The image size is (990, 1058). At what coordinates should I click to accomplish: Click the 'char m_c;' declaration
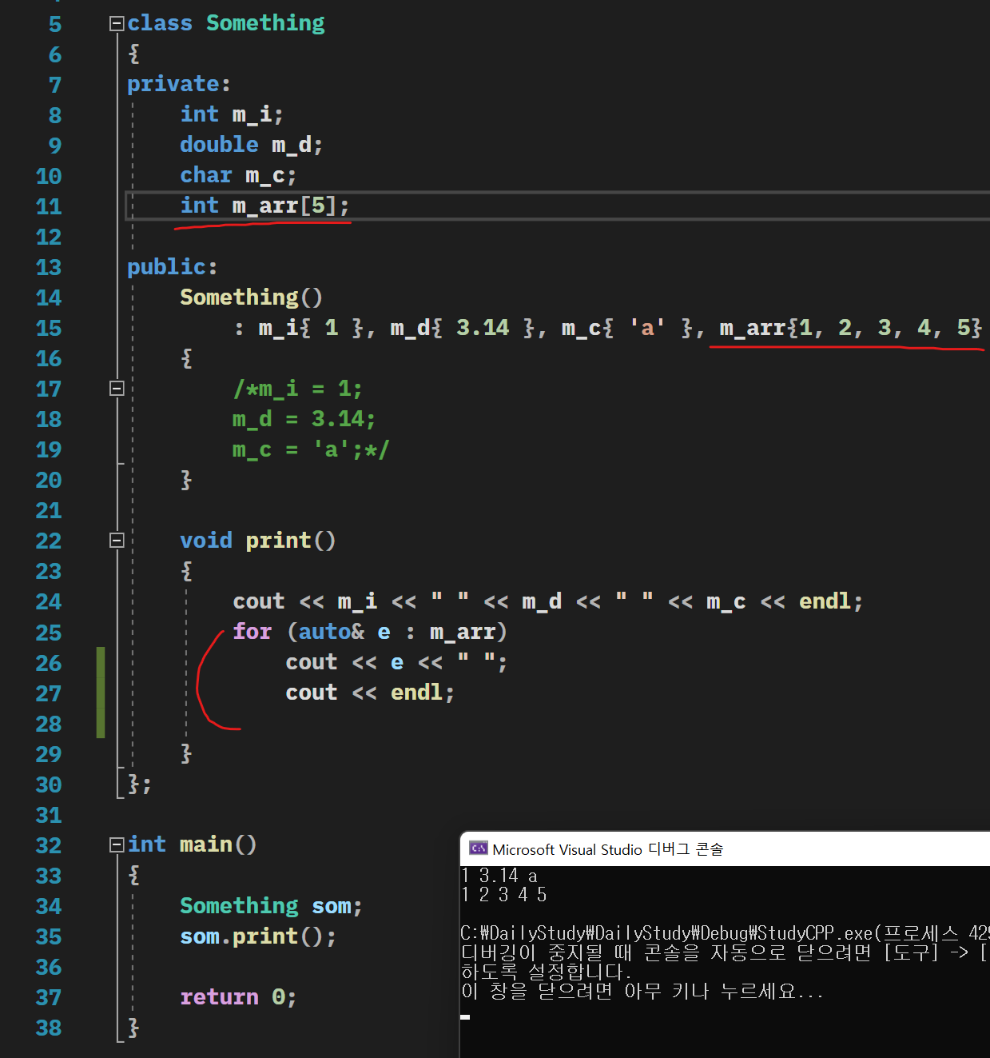tap(238, 175)
